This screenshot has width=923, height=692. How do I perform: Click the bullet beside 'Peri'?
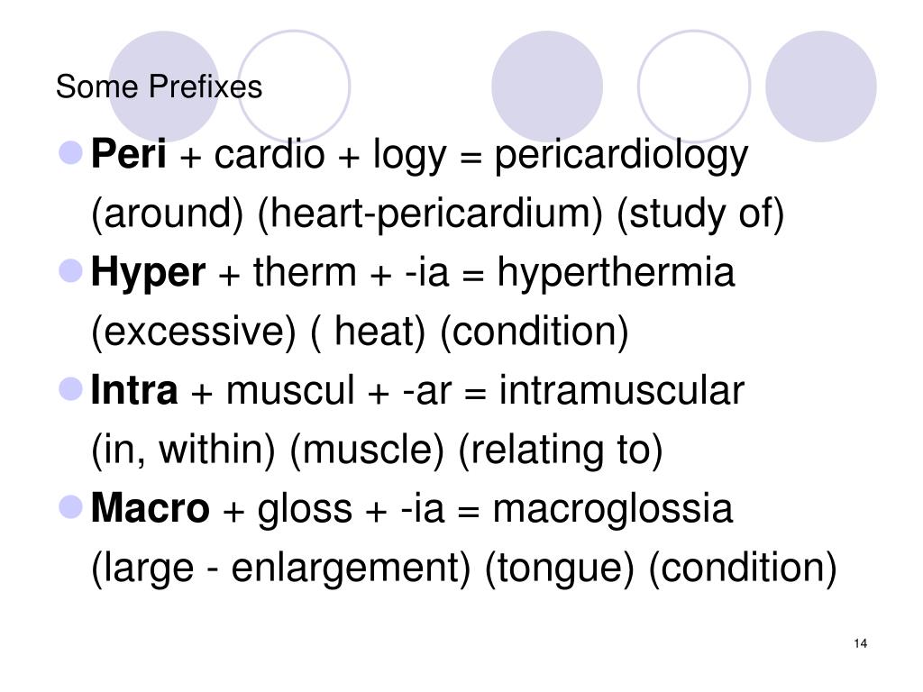(71, 153)
